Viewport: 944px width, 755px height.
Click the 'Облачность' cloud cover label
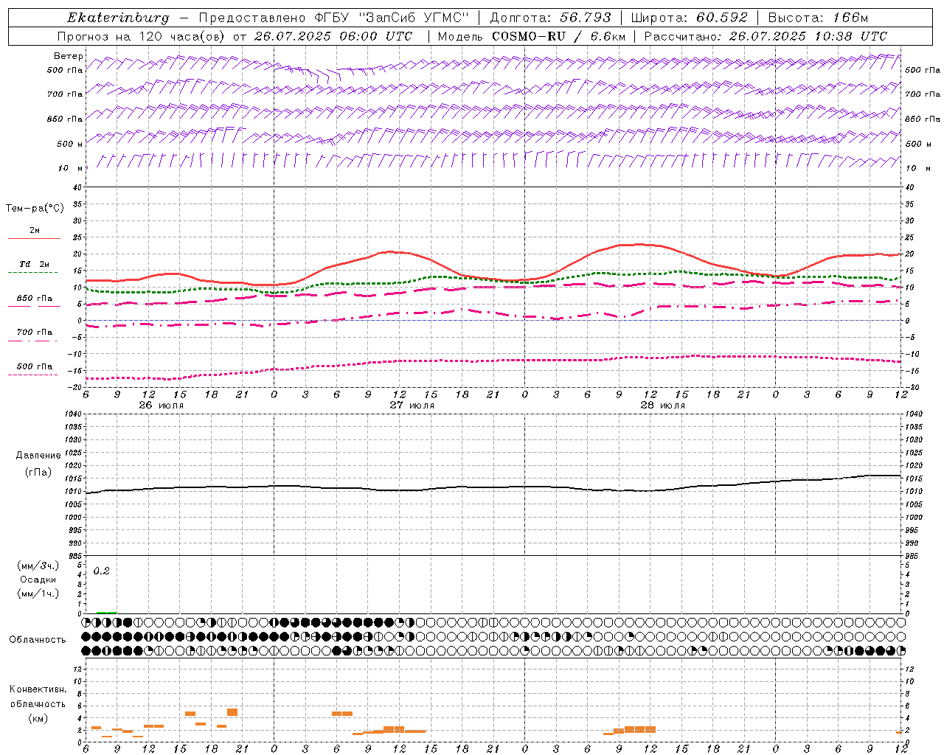[x=38, y=639]
